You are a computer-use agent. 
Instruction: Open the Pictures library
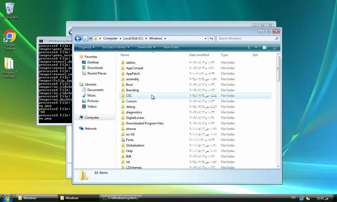coord(93,101)
